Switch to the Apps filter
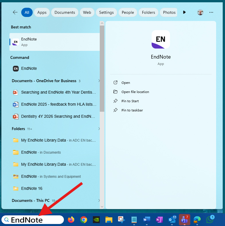The height and width of the screenshot is (226, 225). coord(42,12)
